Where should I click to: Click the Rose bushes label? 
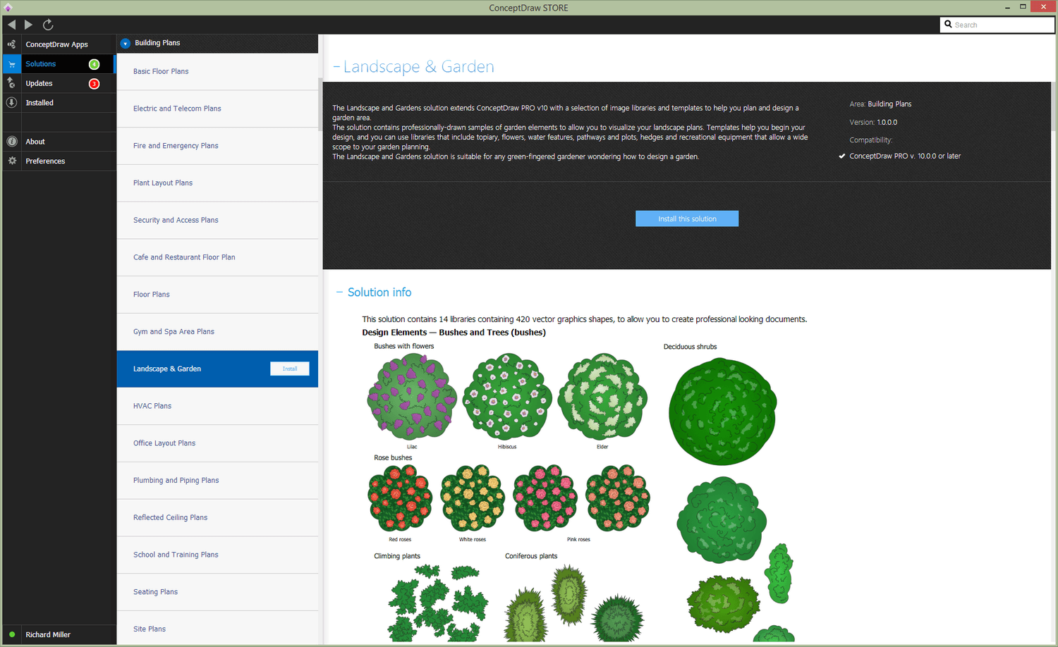pos(393,457)
